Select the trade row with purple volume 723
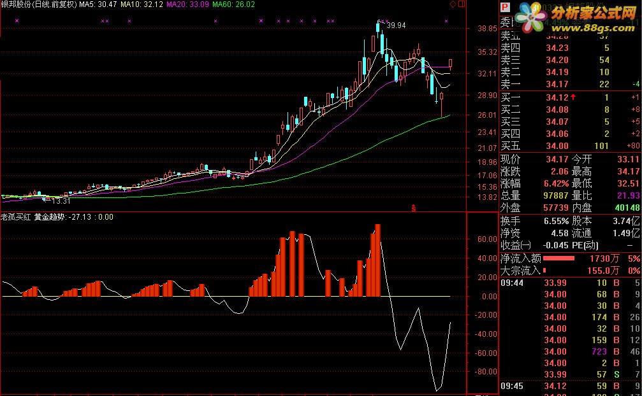The height and width of the screenshot is (396, 642). [571, 351]
